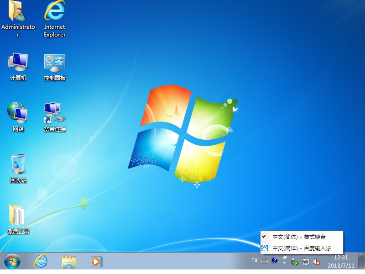Screen dimensions: 365x274
Task: Open language bar options down arrow
Action: tap(284, 263)
